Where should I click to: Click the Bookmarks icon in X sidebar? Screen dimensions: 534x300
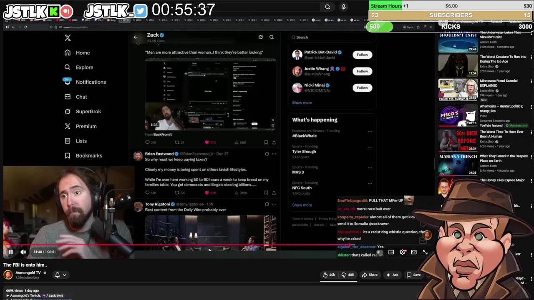click(68, 155)
